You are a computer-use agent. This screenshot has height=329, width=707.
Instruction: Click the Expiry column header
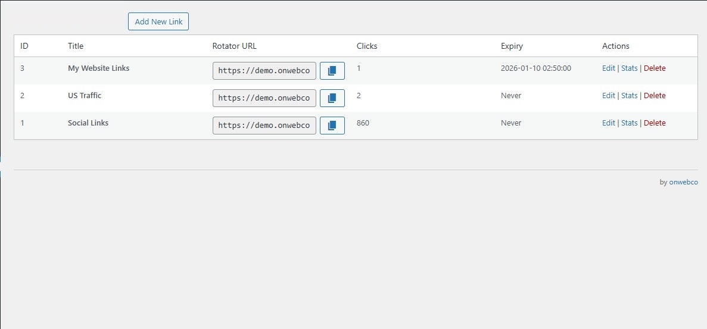click(512, 46)
